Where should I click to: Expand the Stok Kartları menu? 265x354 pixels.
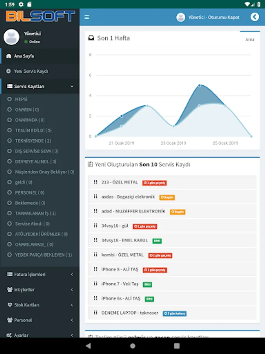tap(40, 305)
